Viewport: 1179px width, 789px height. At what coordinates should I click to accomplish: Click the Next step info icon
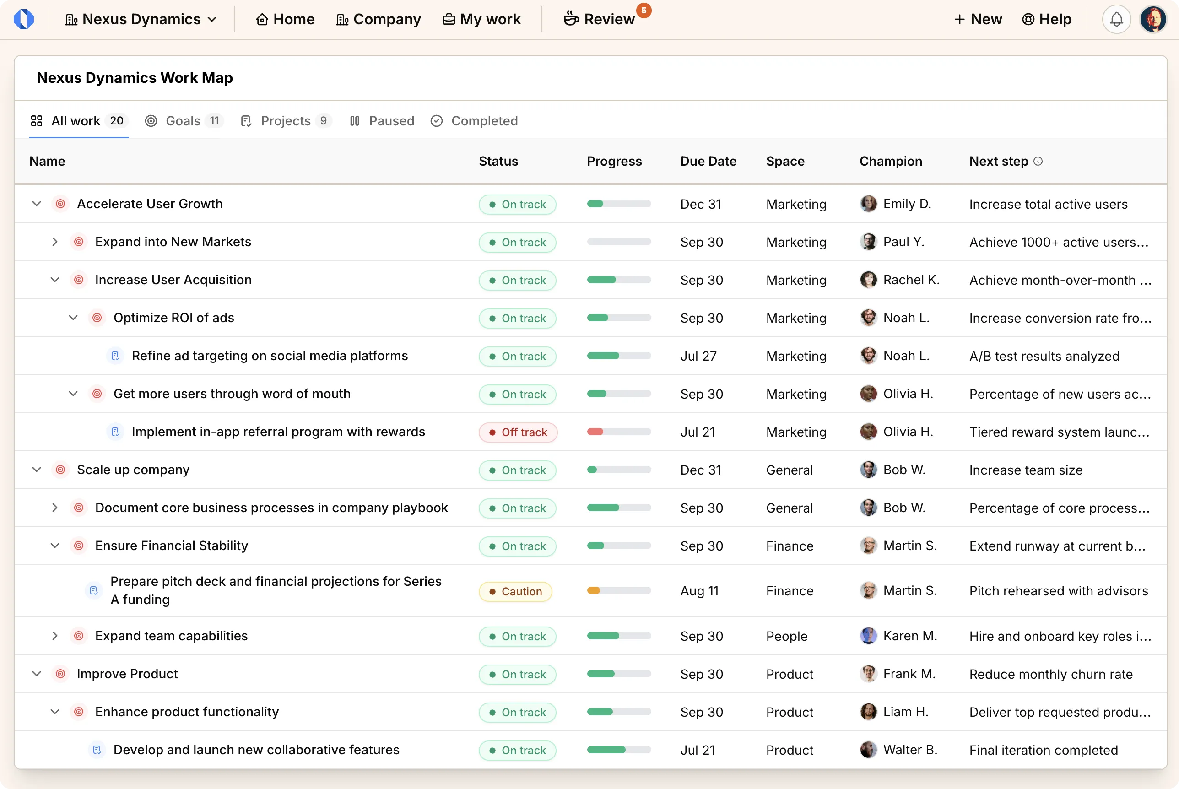pyautogui.click(x=1038, y=161)
